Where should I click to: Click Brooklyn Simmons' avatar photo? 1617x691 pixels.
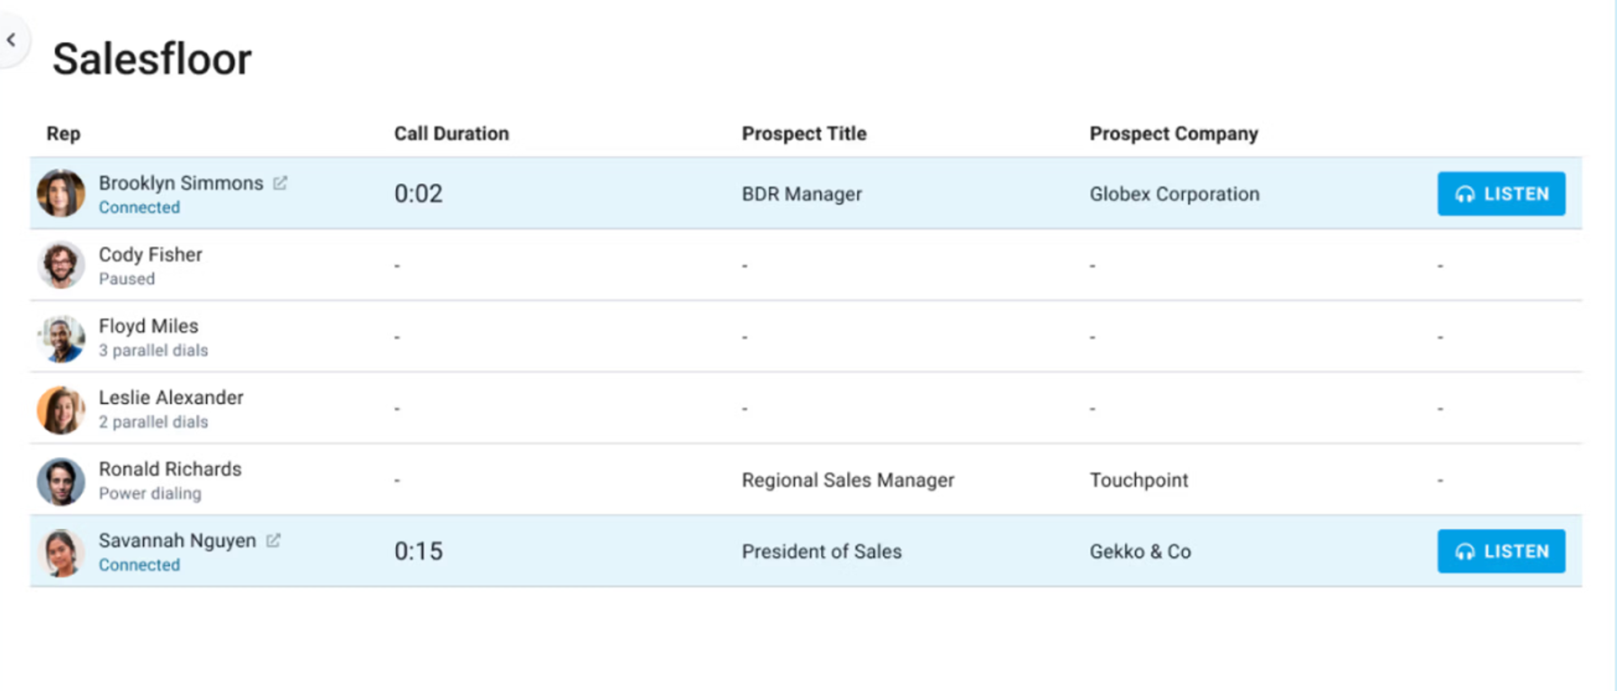pyautogui.click(x=61, y=193)
